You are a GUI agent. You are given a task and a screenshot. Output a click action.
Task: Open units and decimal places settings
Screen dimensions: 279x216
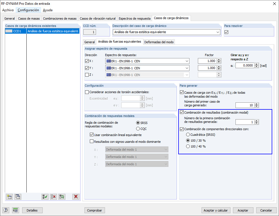15,210
